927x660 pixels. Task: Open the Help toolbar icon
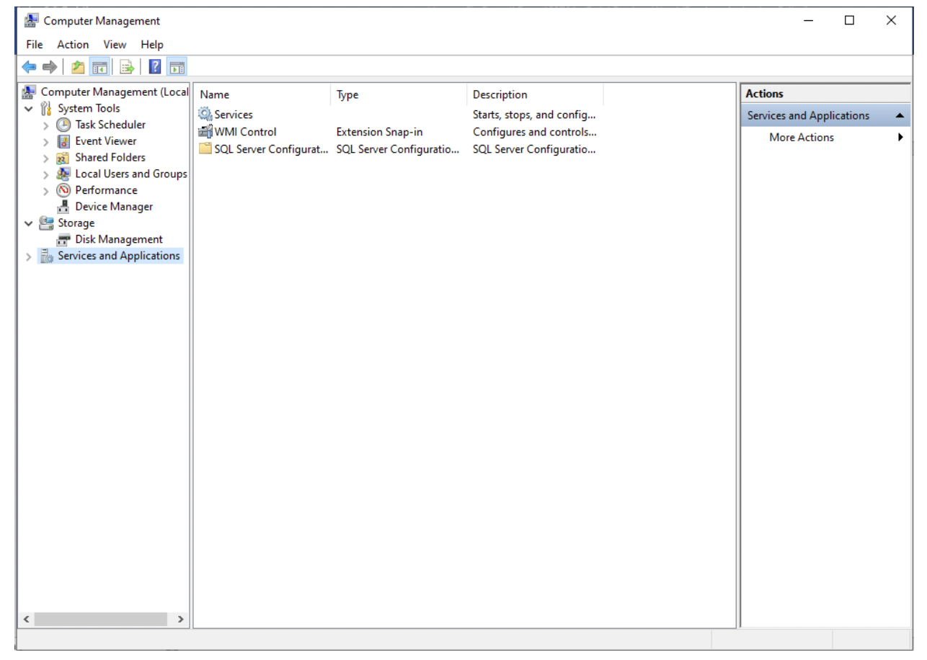coord(155,67)
